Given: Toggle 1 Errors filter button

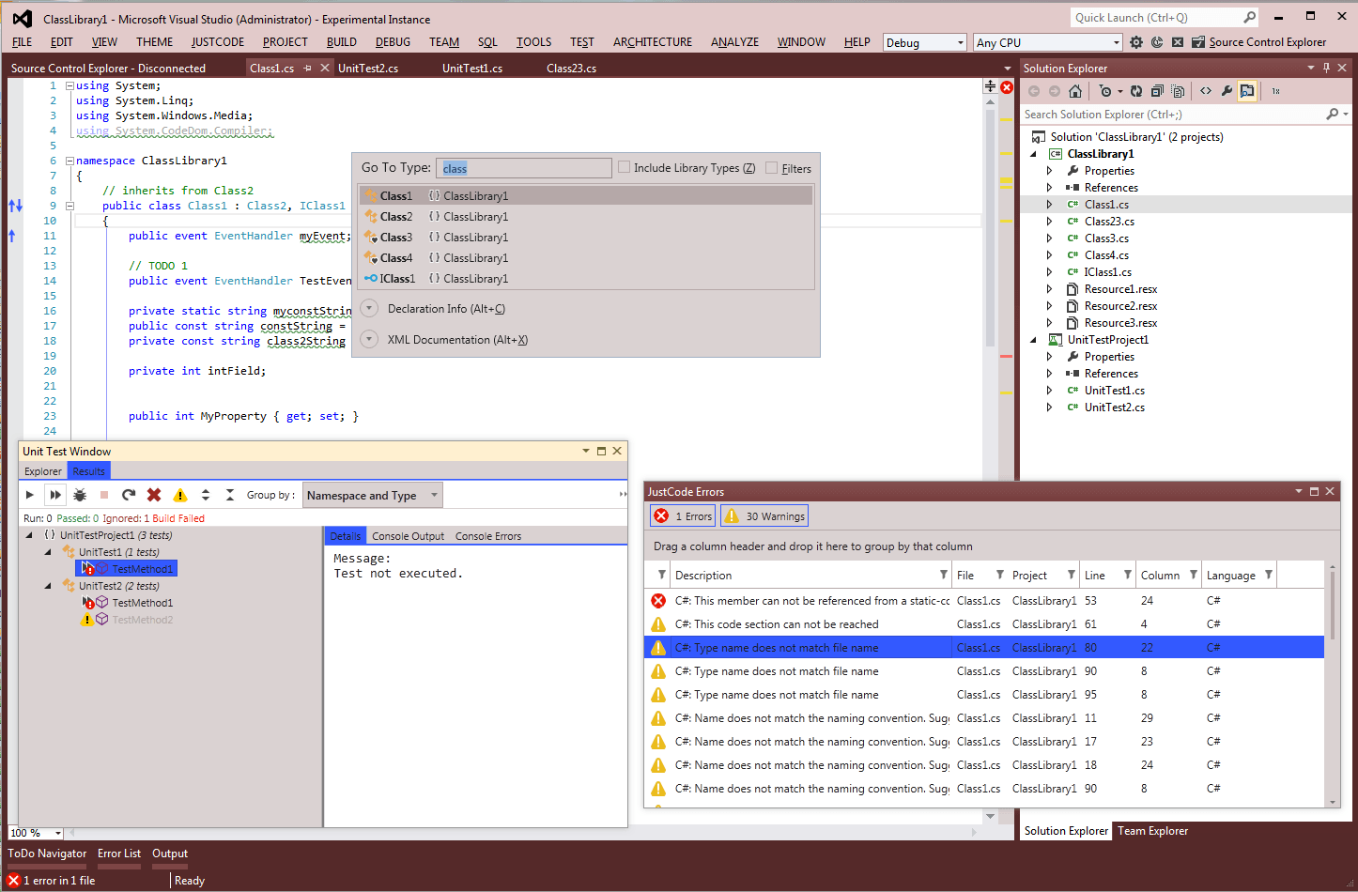Looking at the screenshot, I should pos(683,516).
